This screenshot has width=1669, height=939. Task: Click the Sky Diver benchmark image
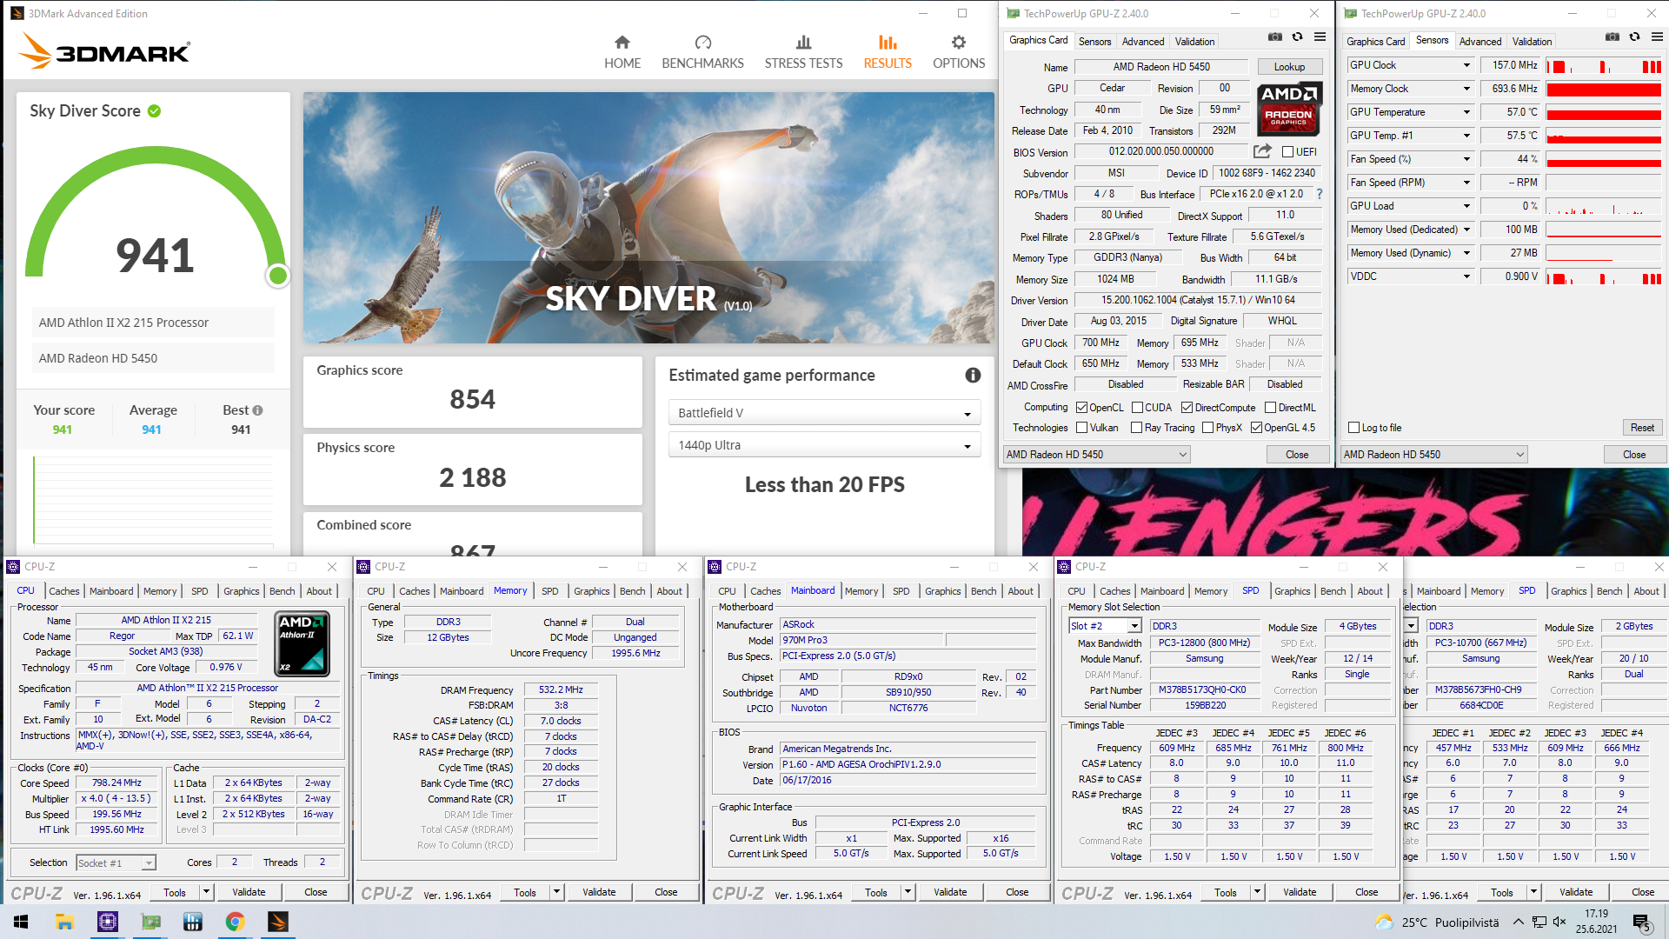point(648,217)
